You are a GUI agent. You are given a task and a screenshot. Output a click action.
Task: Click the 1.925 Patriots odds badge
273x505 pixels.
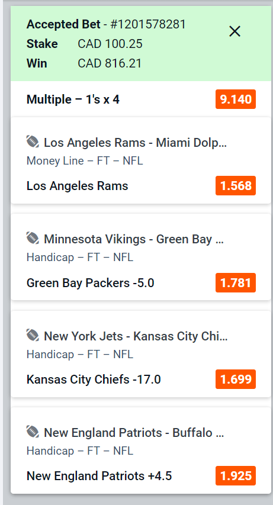click(x=236, y=475)
